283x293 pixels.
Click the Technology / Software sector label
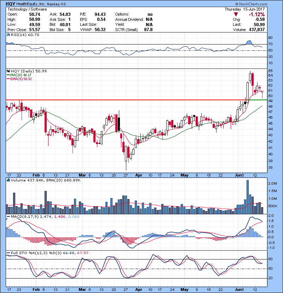(x=27, y=9)
